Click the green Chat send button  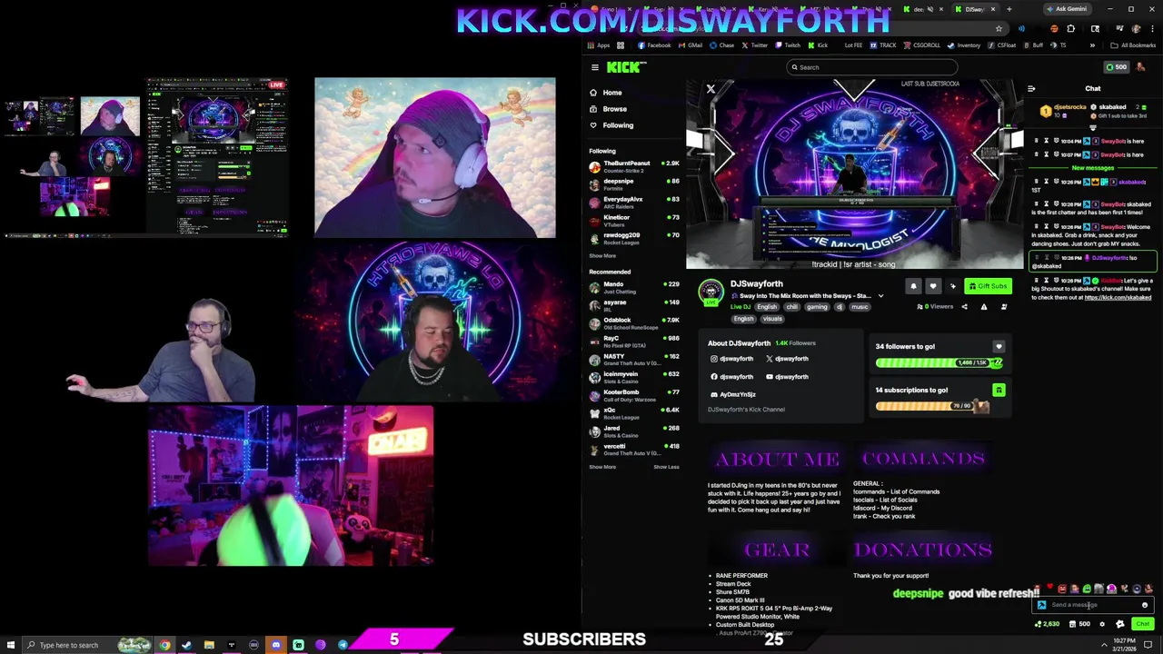click(1143, 624)
